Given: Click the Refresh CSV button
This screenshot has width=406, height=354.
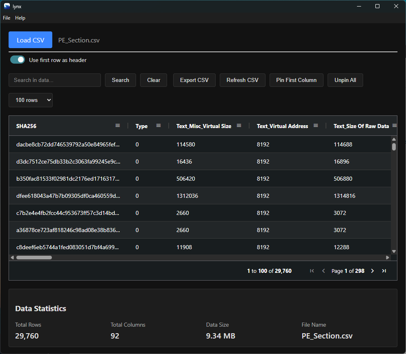Looking at the screenshot, I should pos(242,80).
